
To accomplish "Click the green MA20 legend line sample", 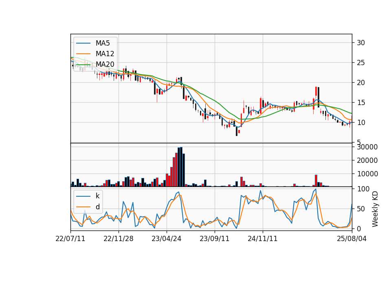I will point(83,64).
